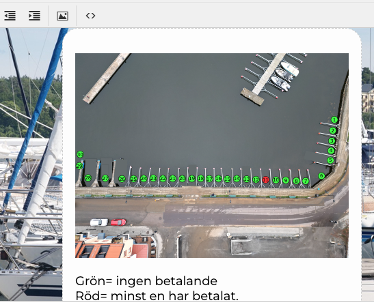The height and width of the screenshot is (307, 374).
Task: Select green berth marker number 28
Action: [x=88, y=178]
